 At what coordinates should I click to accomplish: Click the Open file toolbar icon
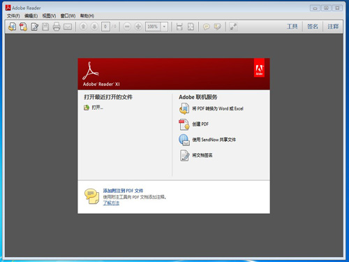tap(13, 27)
